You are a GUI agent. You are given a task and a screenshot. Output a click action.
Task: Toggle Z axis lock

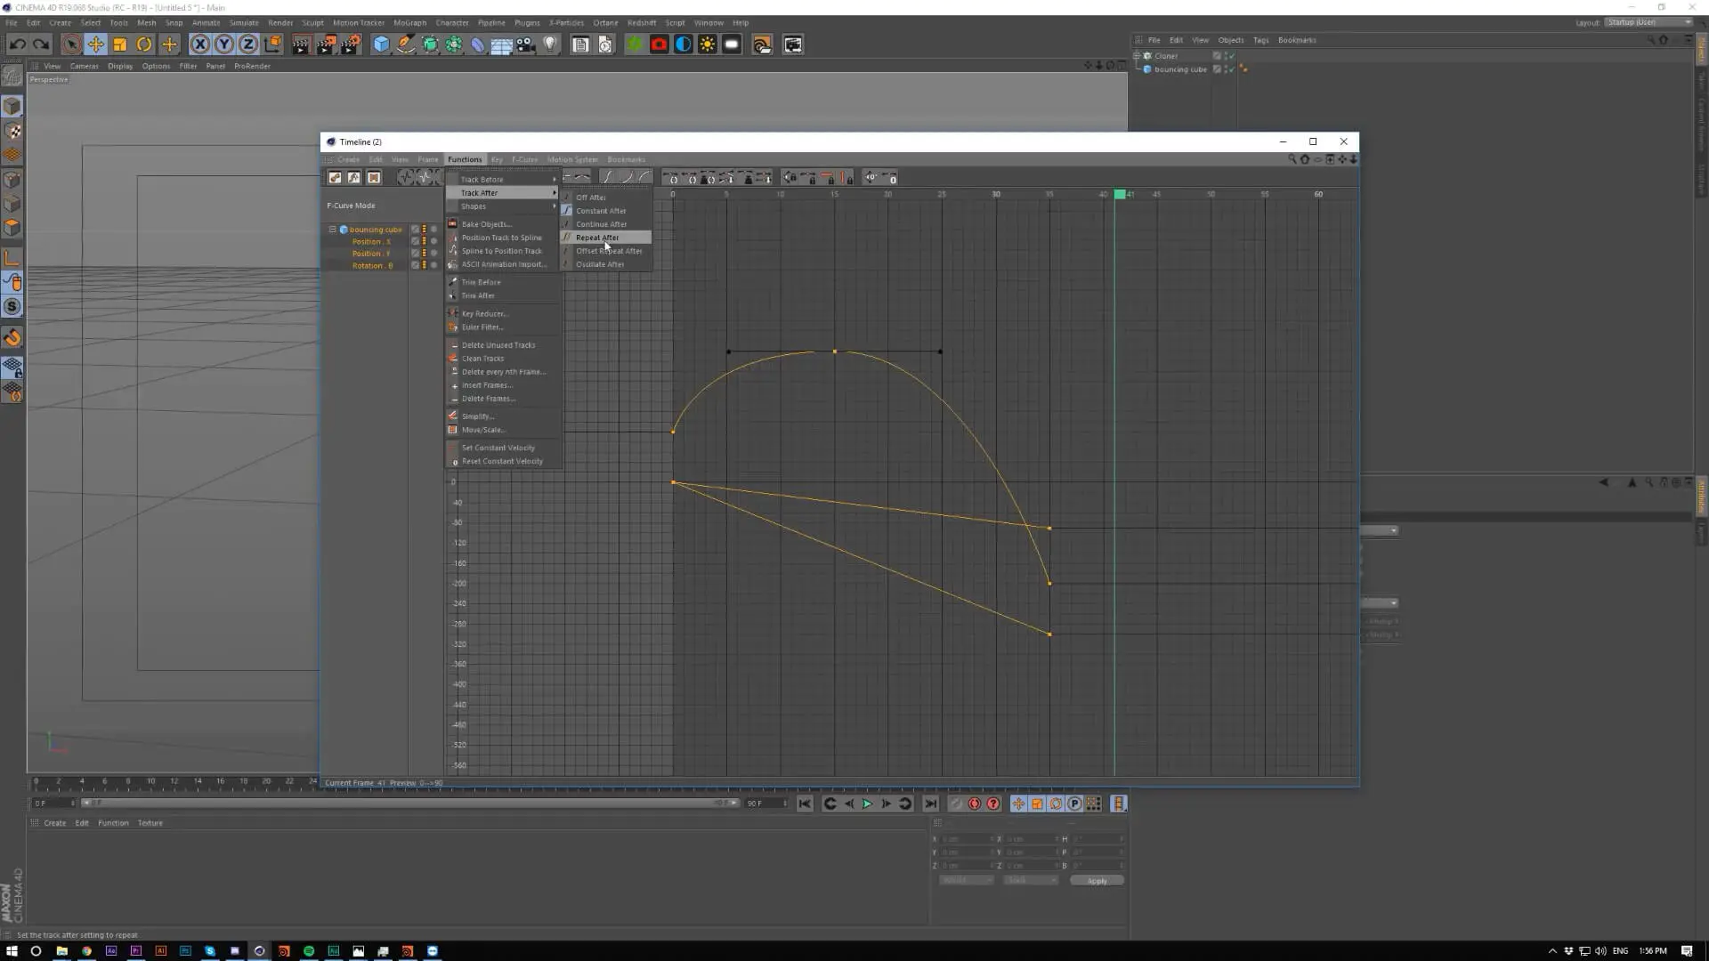pyautogui.click(x=248, y=44)
